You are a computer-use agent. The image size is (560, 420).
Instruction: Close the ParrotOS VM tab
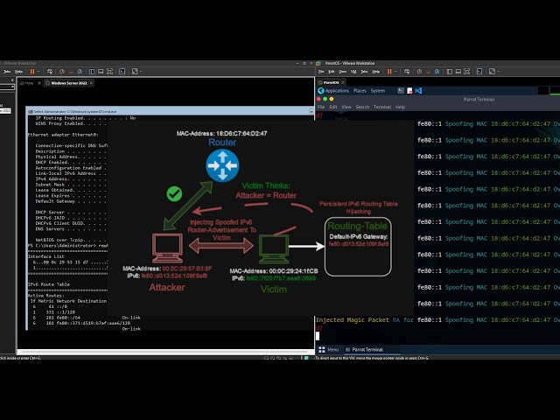click(343, 82)
